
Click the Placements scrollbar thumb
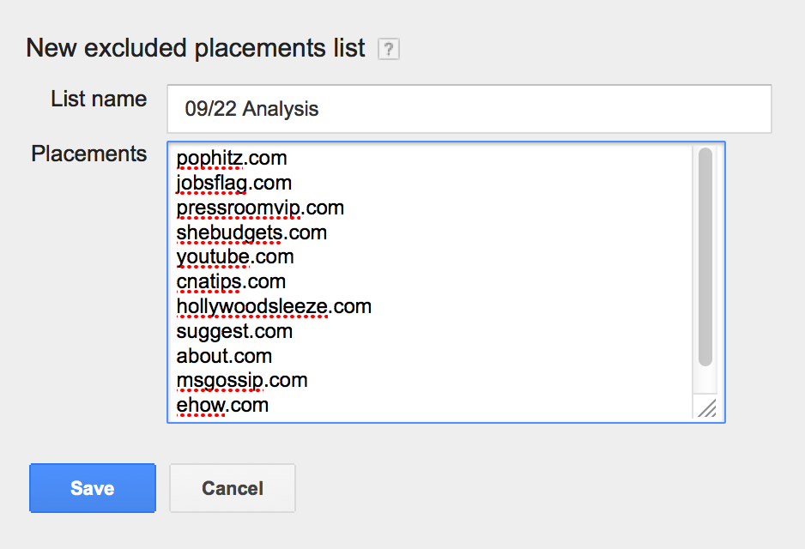click(x=705, y=256)
